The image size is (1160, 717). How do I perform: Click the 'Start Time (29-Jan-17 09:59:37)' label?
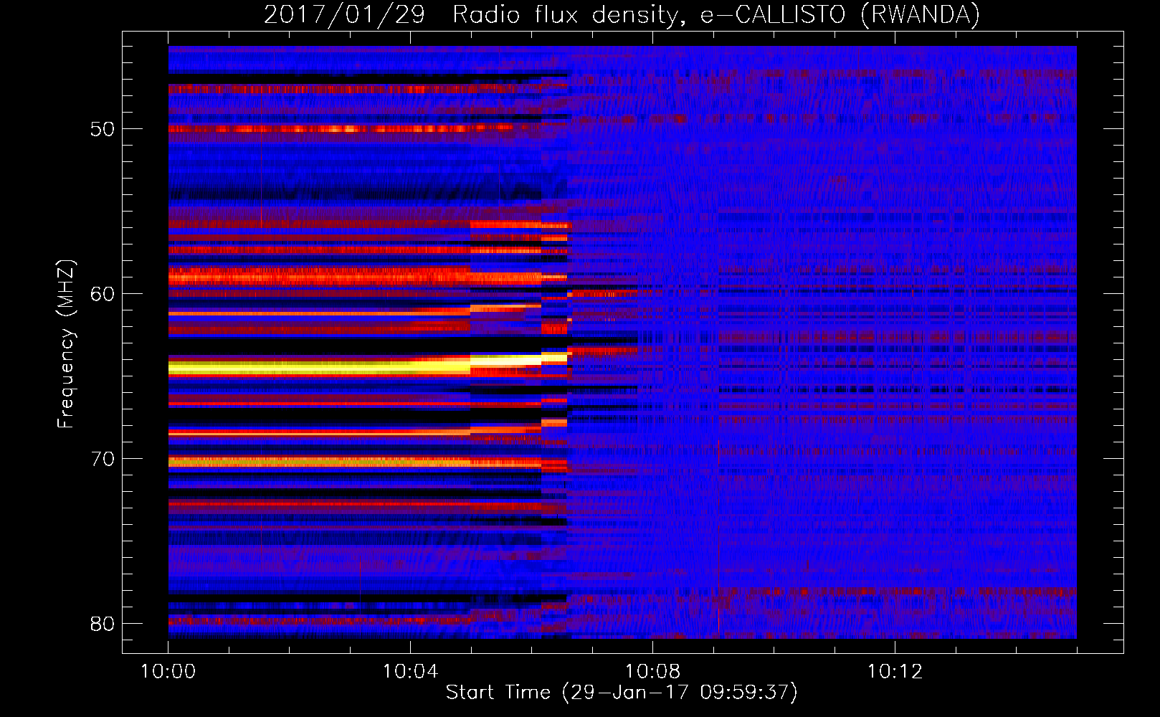[622, 693]
